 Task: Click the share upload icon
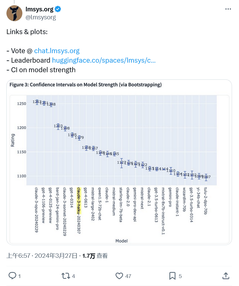[x=226, y=276]
